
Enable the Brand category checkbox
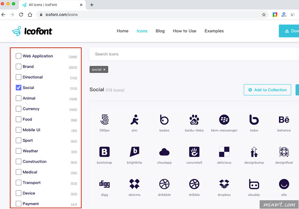point(19,66)
